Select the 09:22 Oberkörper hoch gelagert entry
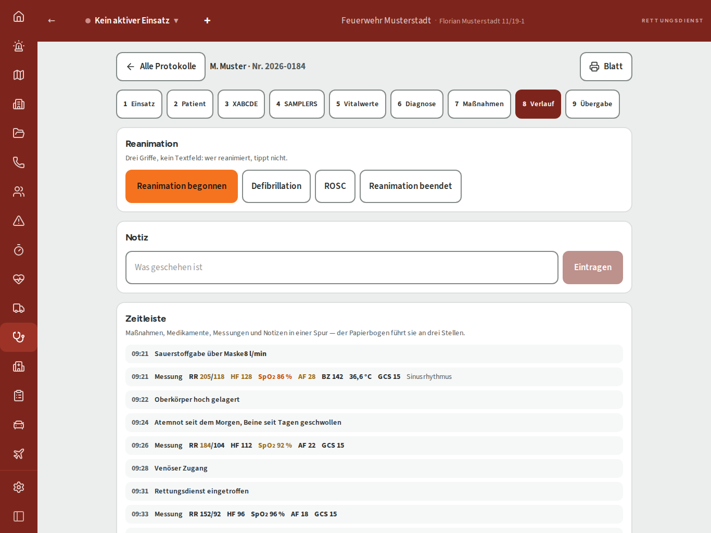 coord(374,400)
